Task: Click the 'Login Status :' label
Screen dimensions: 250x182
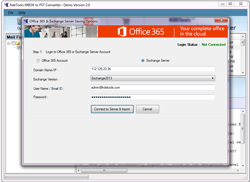Action: tap(188, 45)
